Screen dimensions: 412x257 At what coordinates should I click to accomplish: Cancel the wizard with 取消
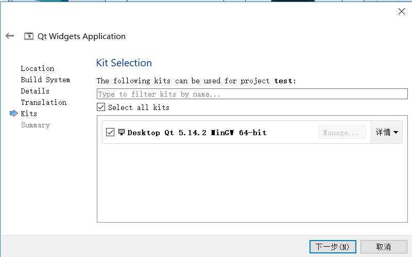(x=384, y=247)
